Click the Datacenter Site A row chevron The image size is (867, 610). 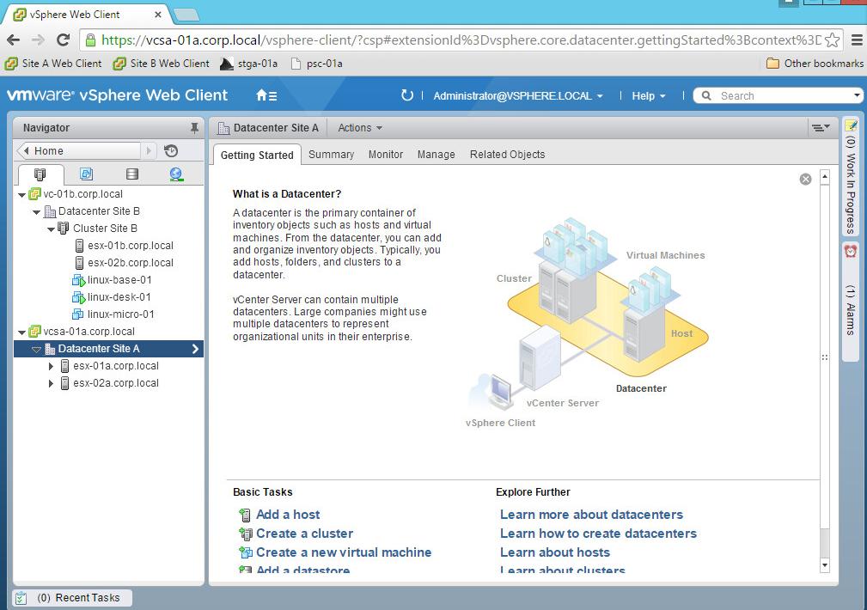point(195,349)
